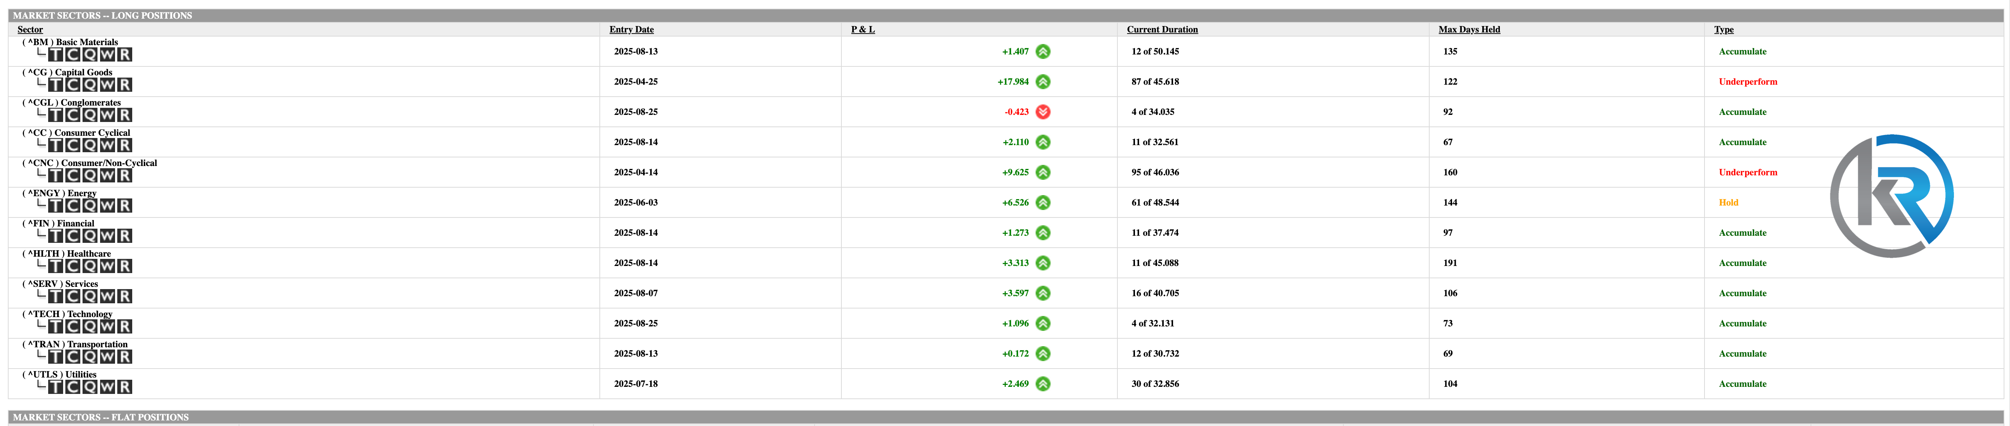Sort by the Type column header
Screen dimensions: 2010x426
pyautogui.click(x=1724, y=29)
